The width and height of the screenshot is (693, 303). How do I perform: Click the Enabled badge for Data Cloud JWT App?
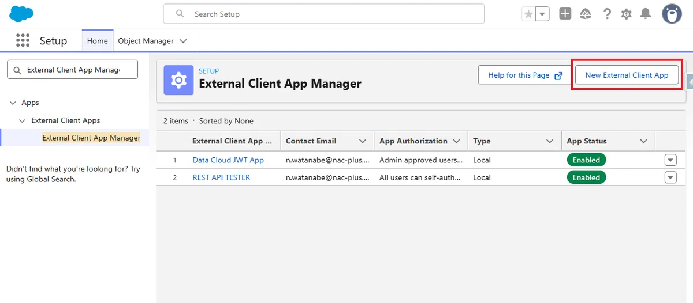click(x=586, y=160)
